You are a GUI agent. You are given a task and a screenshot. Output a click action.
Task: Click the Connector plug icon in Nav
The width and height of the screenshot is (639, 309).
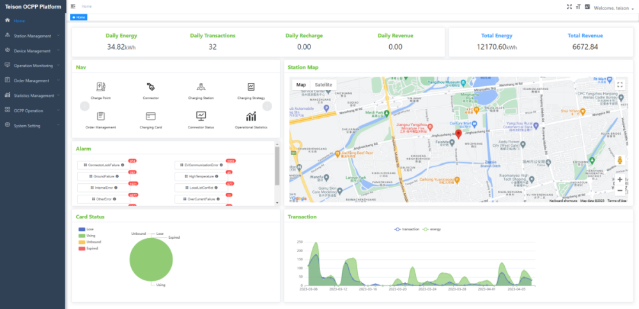point(151,87)
